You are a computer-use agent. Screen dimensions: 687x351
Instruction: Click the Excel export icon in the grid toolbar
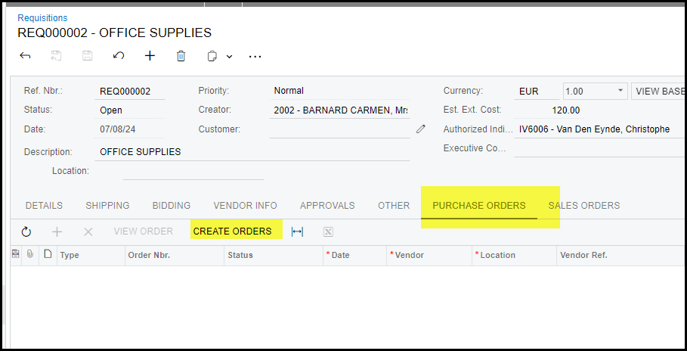pyautogui.click(x=328, y=231)
